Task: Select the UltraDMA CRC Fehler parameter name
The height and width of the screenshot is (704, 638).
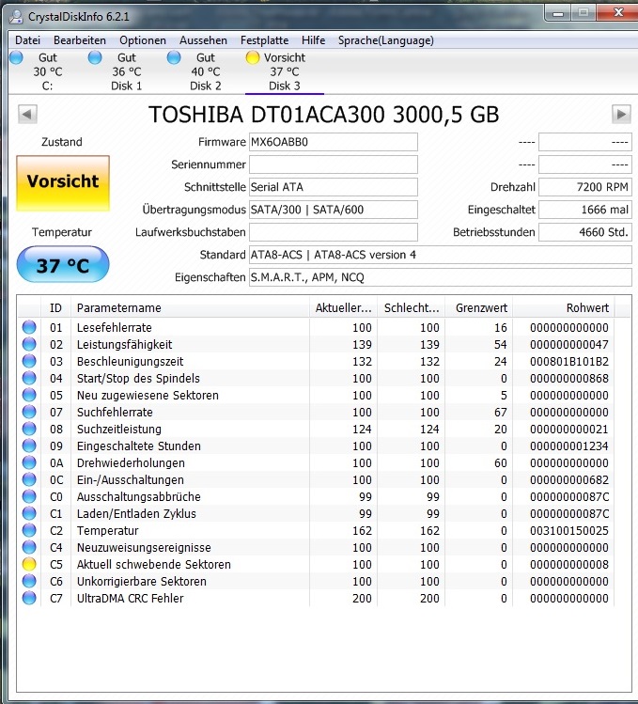Action: [131, 598]
